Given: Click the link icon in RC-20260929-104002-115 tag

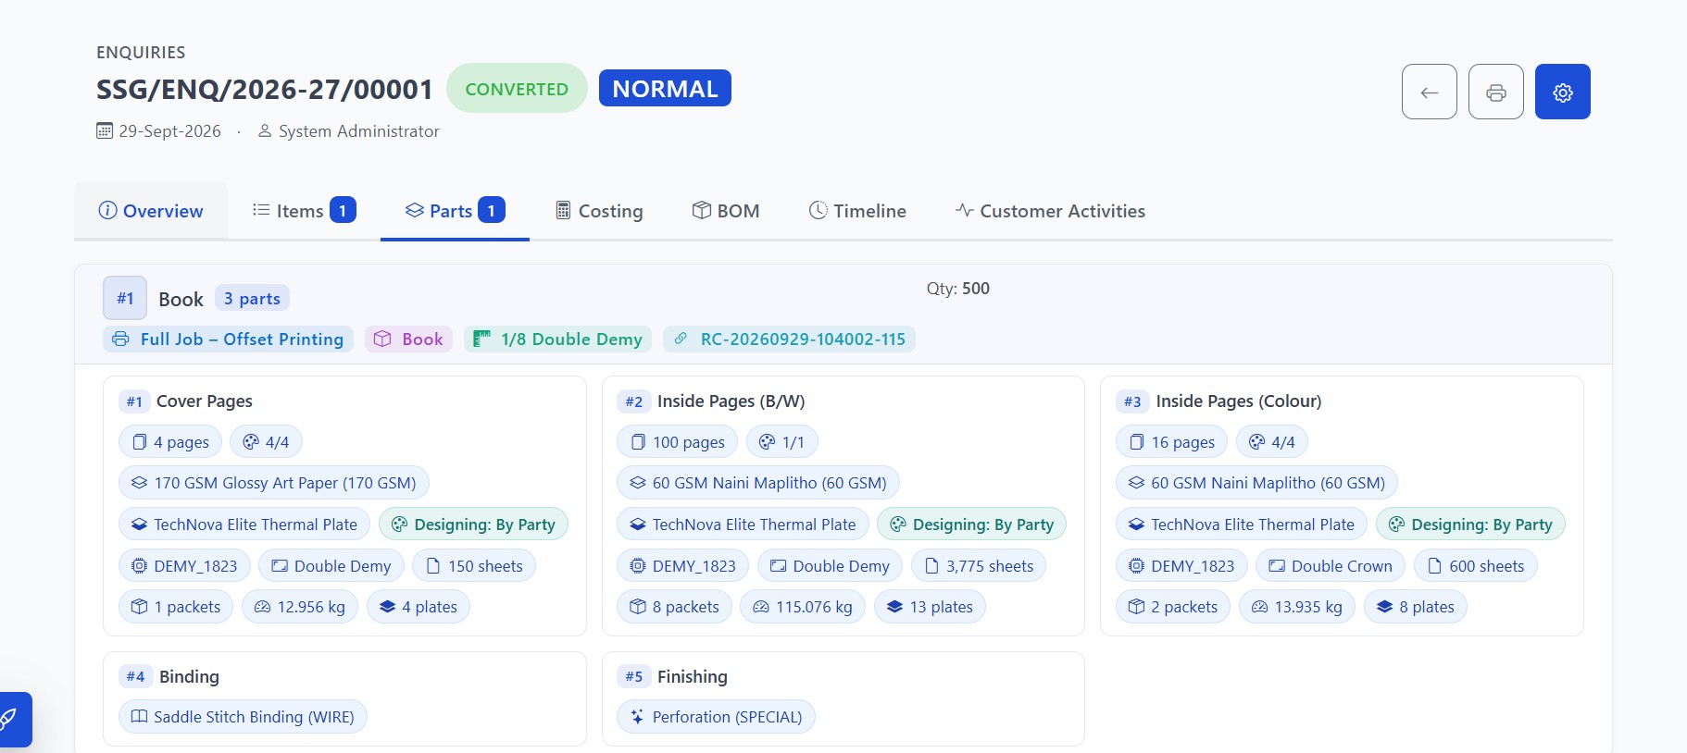Looking at the screenshot, I should (x=681, y=339).
